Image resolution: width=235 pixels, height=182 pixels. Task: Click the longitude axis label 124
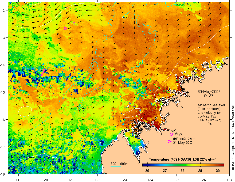click(150, 180)
